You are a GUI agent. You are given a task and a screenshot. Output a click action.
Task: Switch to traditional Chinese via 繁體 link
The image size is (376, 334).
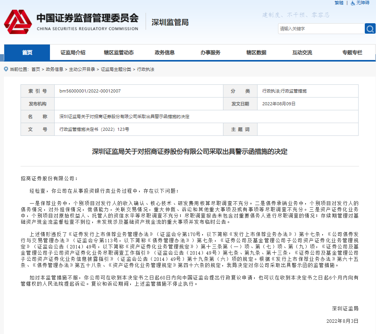click(339, 3)
